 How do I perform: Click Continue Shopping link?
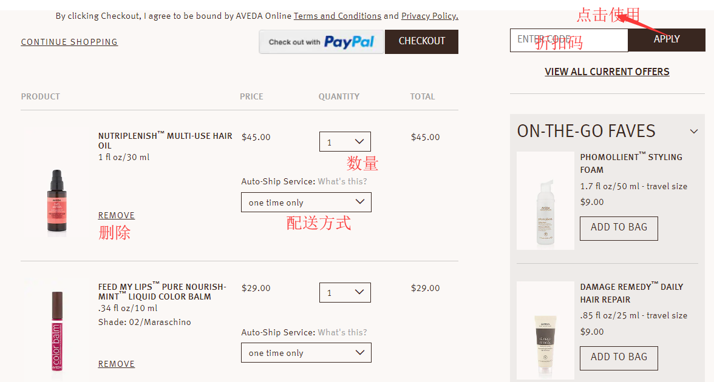pos(69,42)
